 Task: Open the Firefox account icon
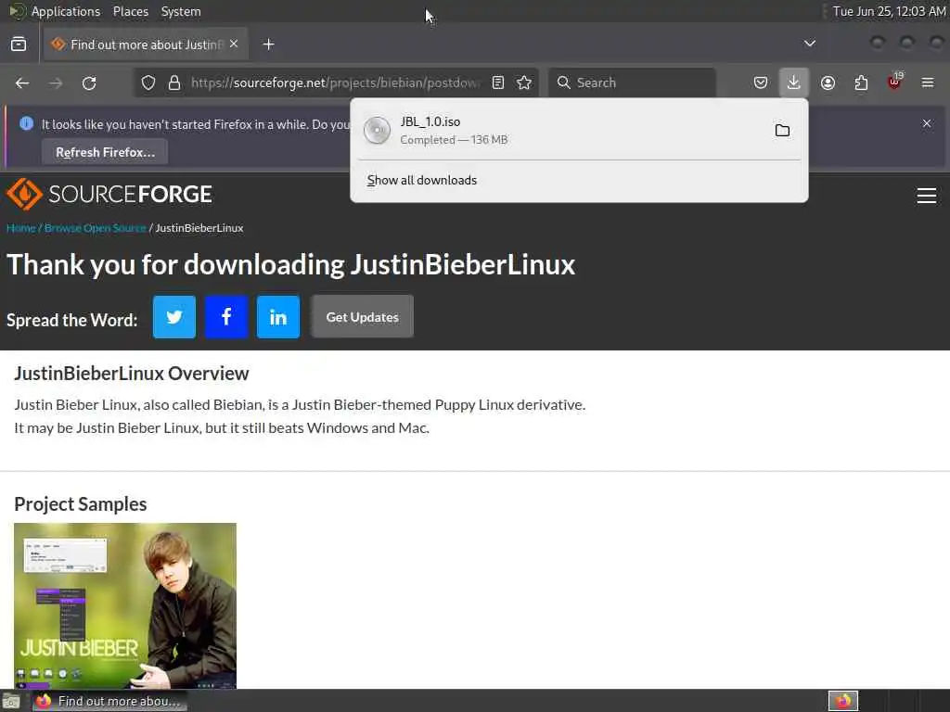click(828, 83)
